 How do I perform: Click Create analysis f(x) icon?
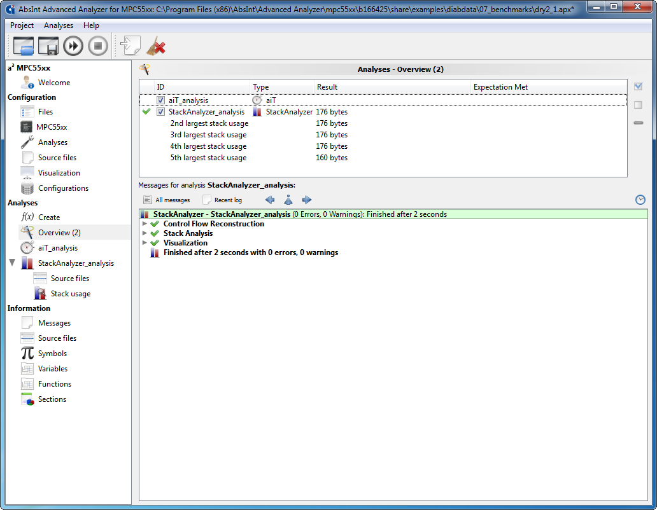point(27,217)
